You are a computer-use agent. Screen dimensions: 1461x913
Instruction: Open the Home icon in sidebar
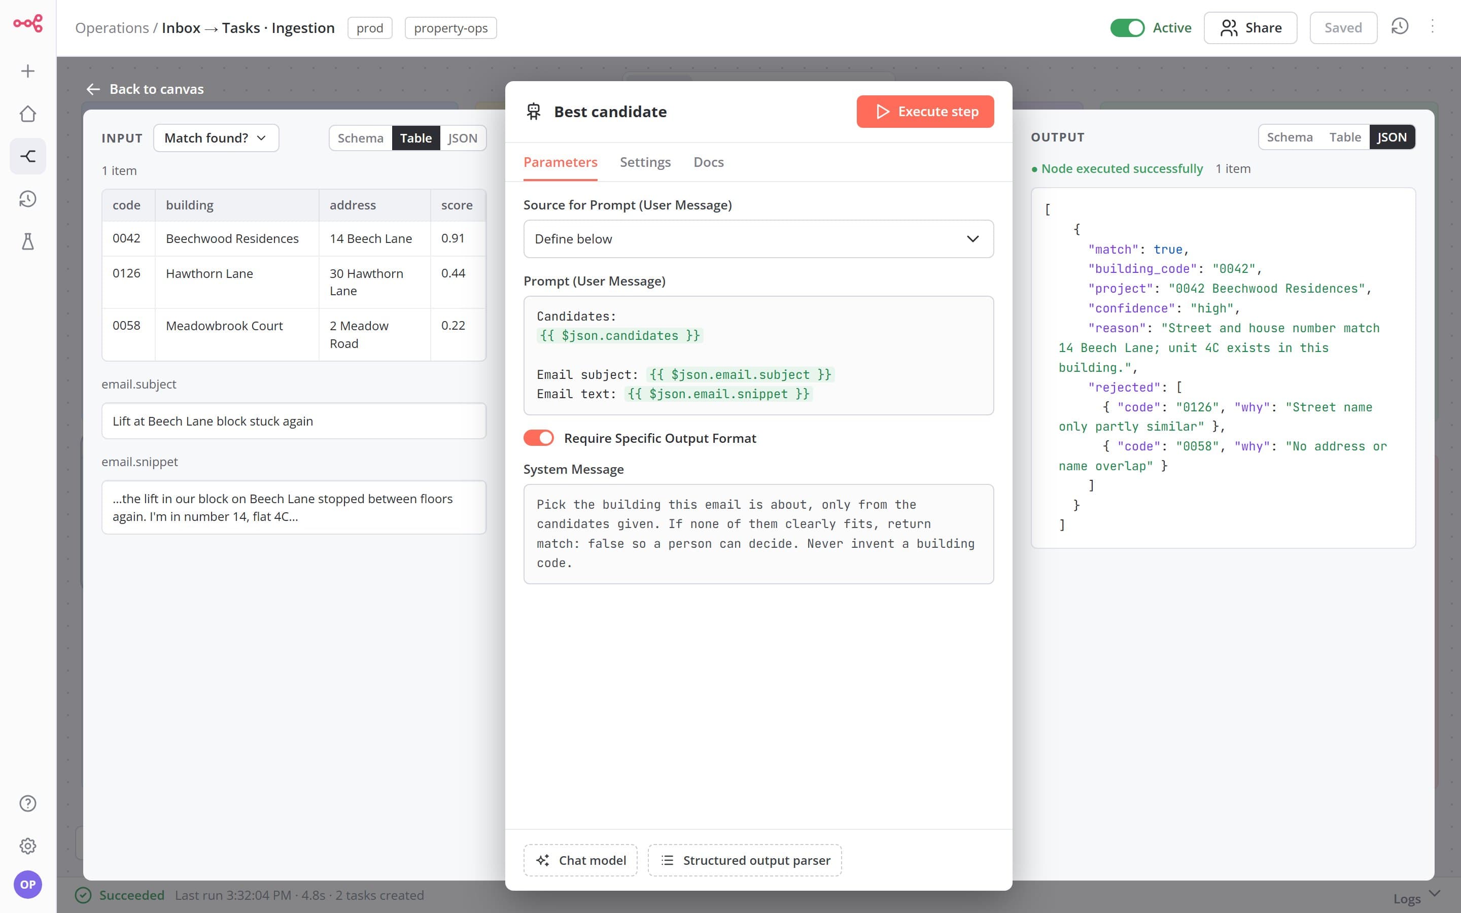click(x=28, y=114)
